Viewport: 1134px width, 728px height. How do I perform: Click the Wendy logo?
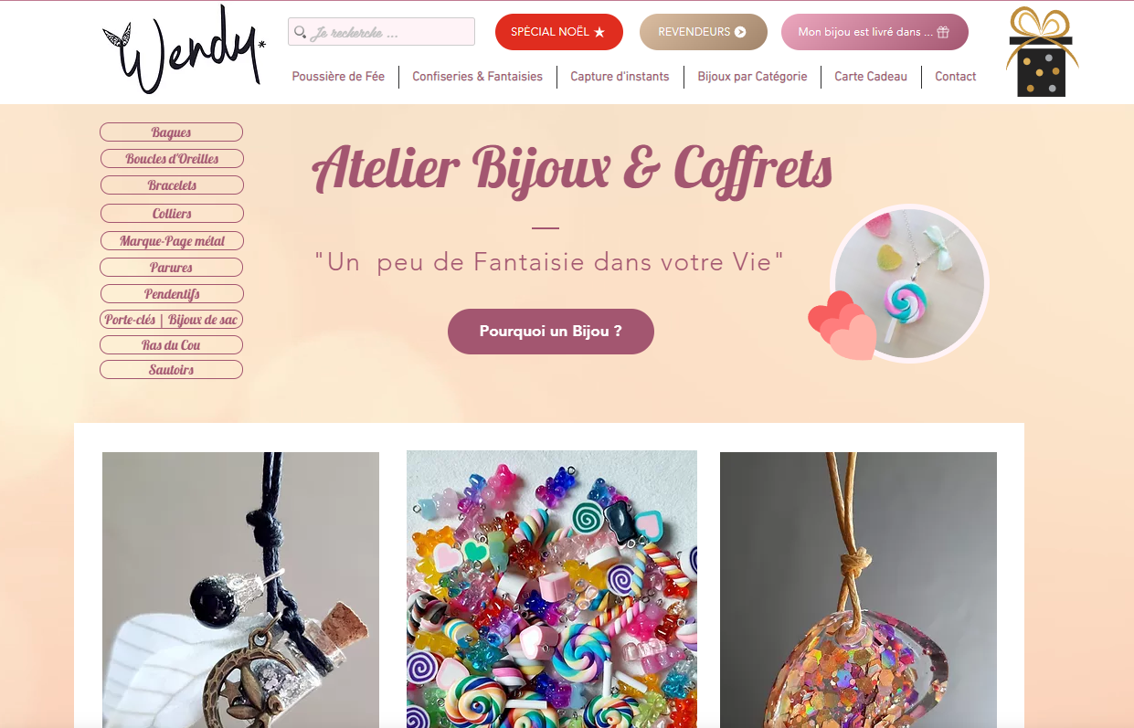[x=184, y=49]
